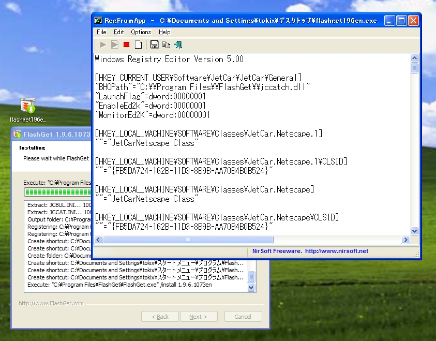Click the JetCar.Netscape.1\CLSID] key line
This screenshot has width=436, height=341.
pyautogui.click(x=221, y=161)
